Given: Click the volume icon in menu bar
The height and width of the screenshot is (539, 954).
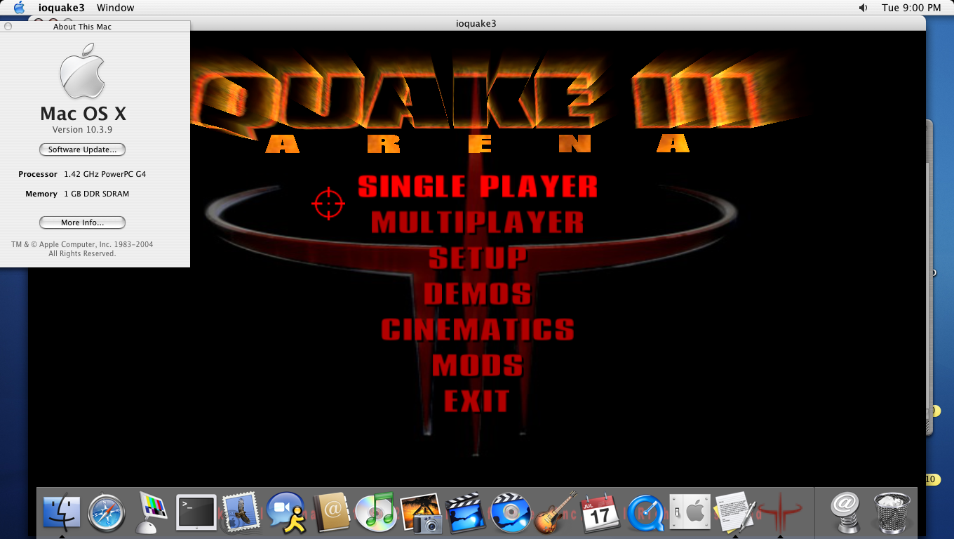Looking at the screenshot, I should 863,8.
